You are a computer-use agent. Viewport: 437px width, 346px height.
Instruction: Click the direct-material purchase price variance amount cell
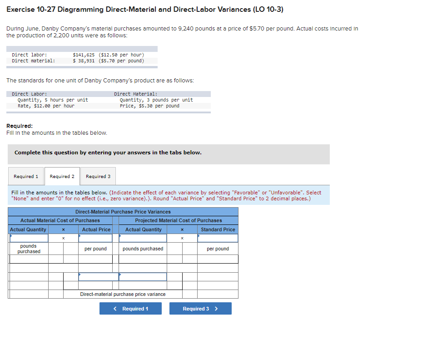click(x=218, y=293)
